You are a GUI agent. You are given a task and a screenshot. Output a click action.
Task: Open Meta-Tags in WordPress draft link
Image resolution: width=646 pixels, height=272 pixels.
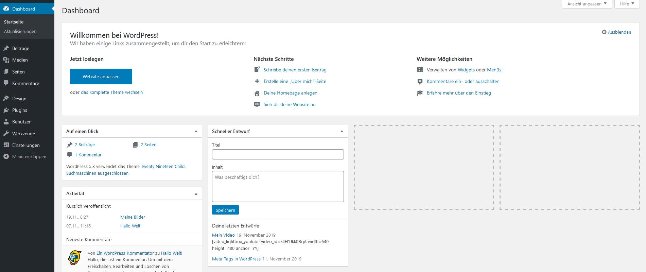pyautogui.click(x=236, y=259)
